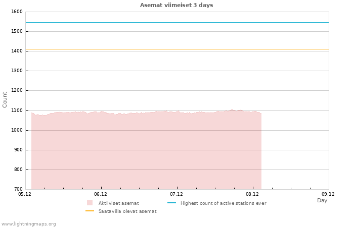Click the Day x-axis title

(322, 200)
